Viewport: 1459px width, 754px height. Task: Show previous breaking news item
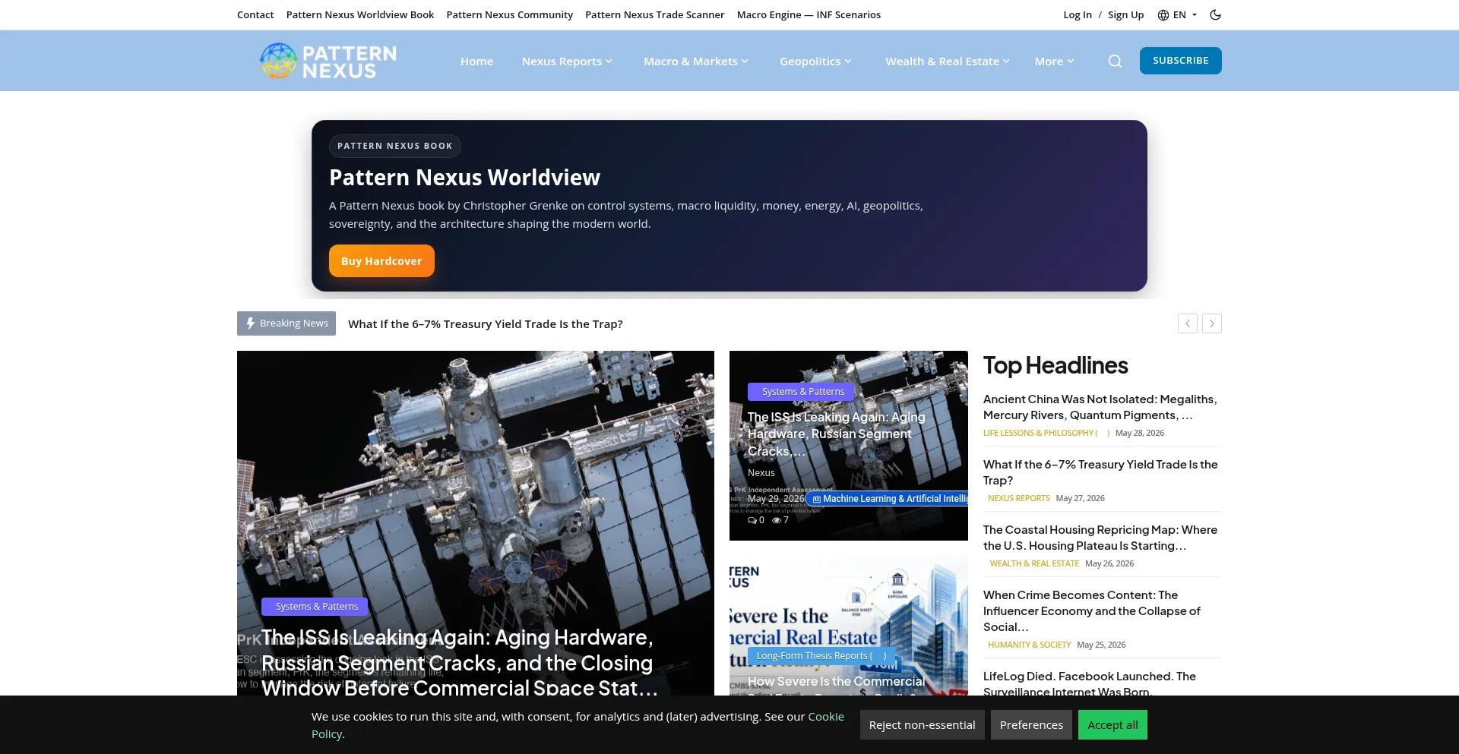(x=1188, y=323)
